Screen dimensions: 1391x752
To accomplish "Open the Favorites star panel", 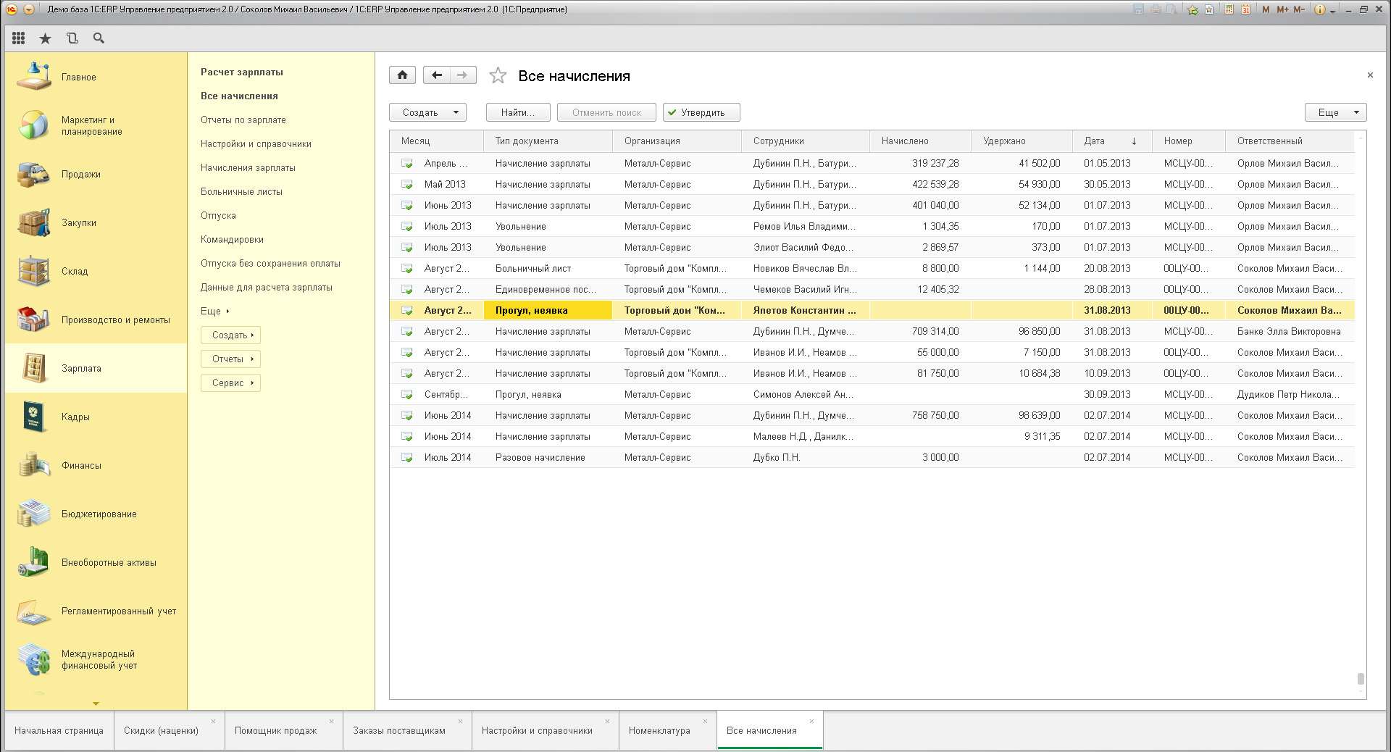I will (x=45, y=38).
